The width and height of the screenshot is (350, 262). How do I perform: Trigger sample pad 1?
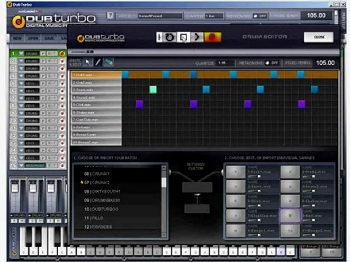236,172
